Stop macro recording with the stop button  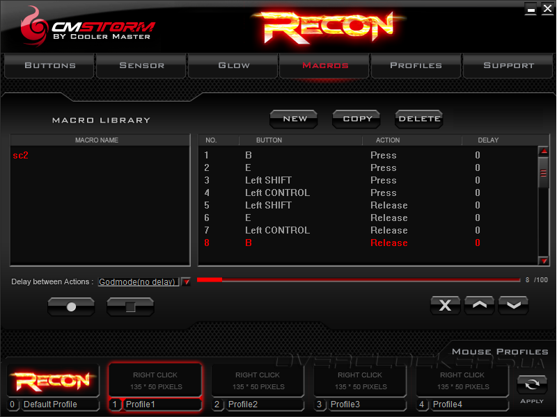pyautogui.click(x=130, y=306)
